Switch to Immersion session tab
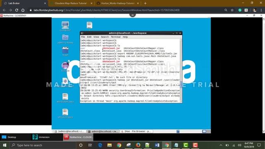This screenshot has width=265, height=149. 47,137
